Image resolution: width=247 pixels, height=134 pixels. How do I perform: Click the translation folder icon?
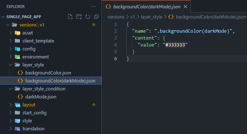point(17,129)
